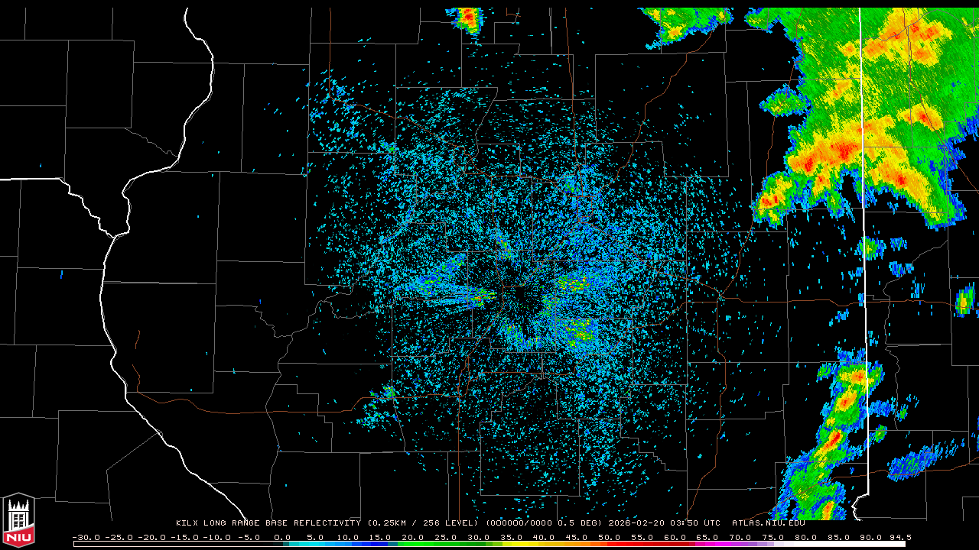Click the radar site at the clutter center
The image size is (979, 550).
(x=520, y=295)
